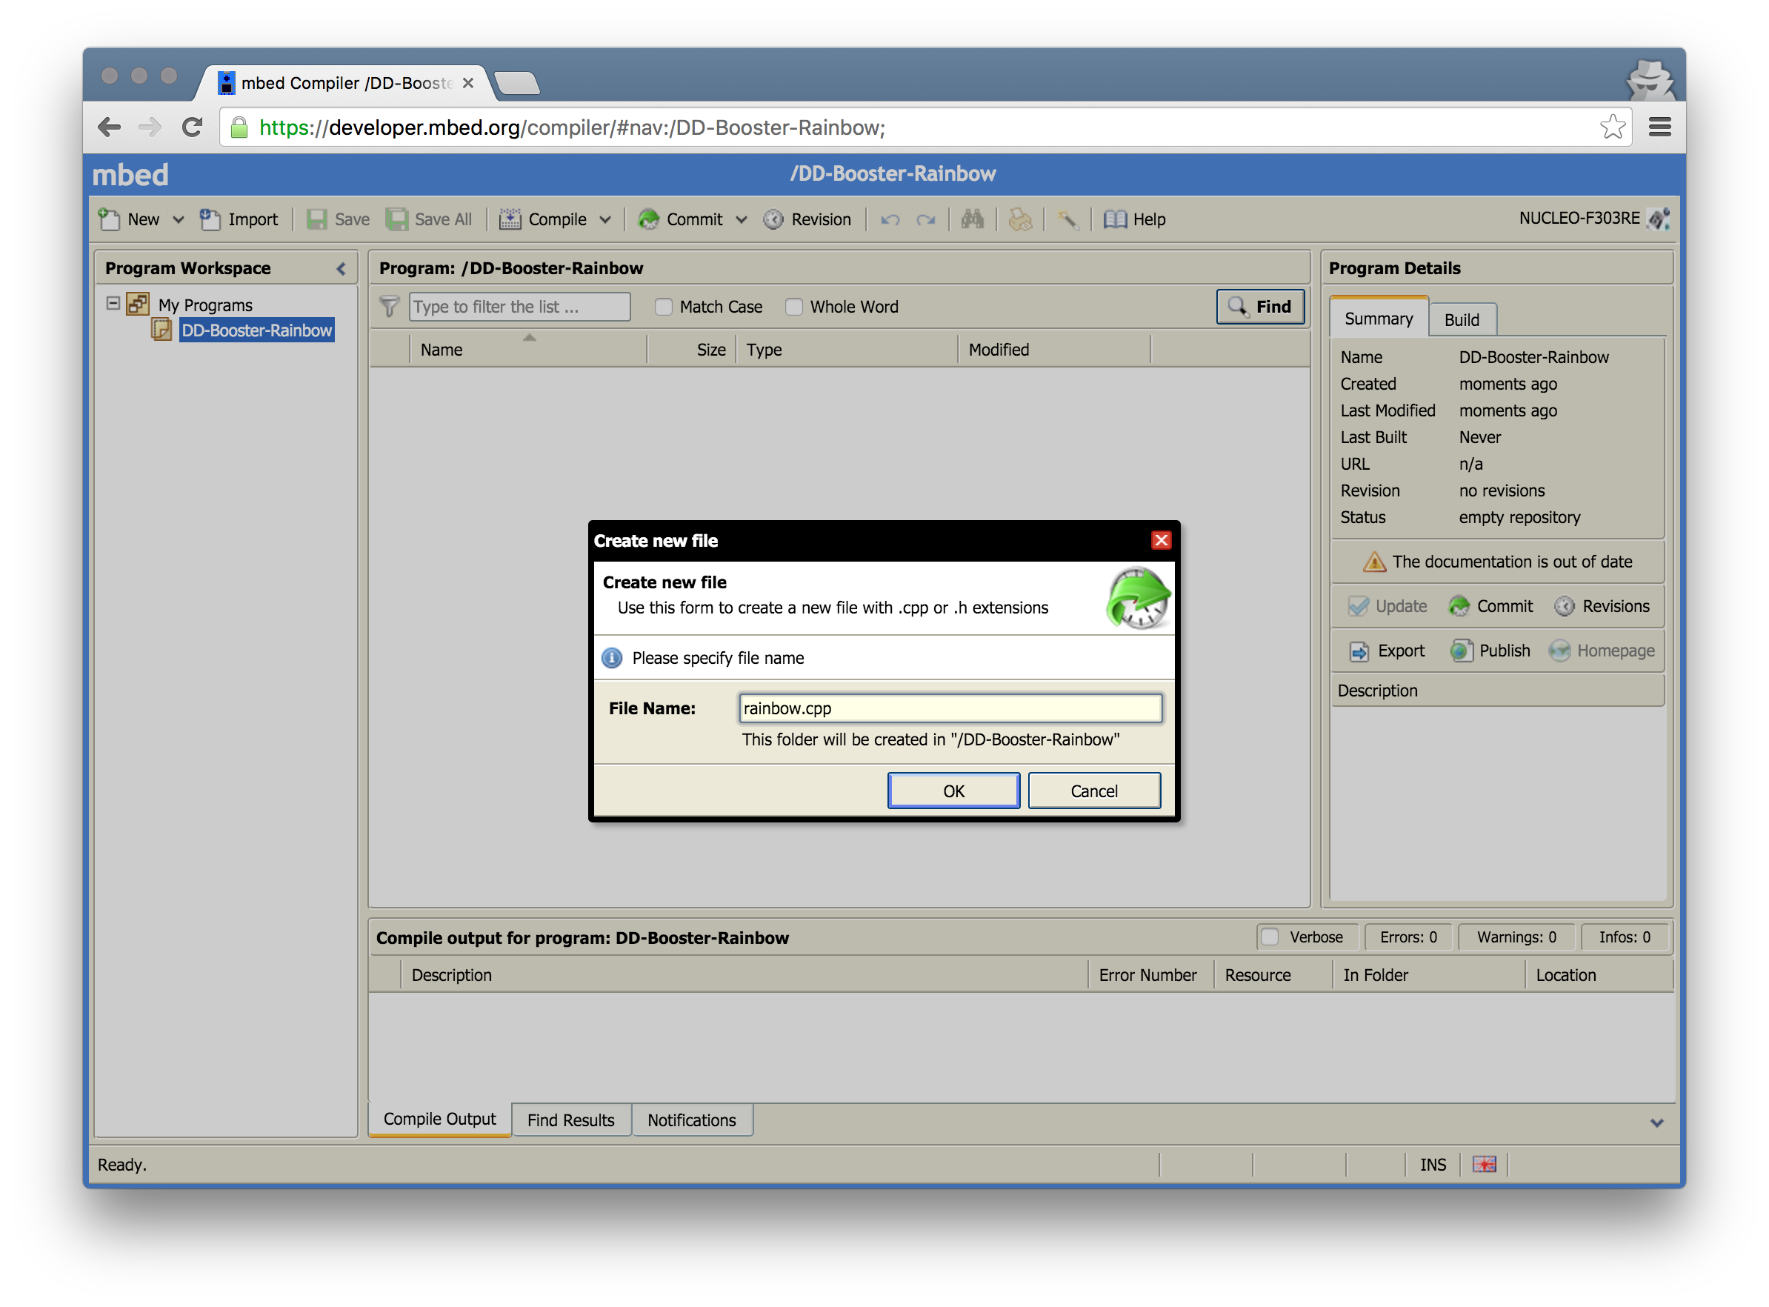Screen dimensions: 1769x1307
Task: Click the New file toolbar icon
Action: pyautogui.click(x=109, y=219)
